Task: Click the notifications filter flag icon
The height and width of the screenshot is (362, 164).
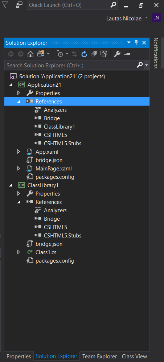Action: (5, 5)
